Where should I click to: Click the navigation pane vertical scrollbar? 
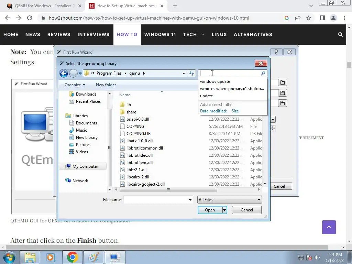109,147
